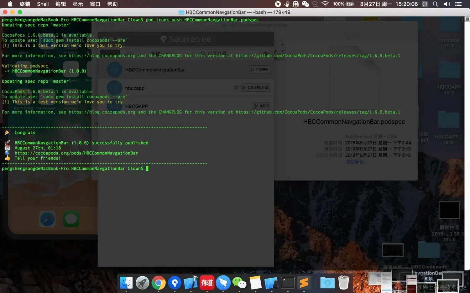
Task: Click the DingTalk status icon in menu bar
Action: 278,4
